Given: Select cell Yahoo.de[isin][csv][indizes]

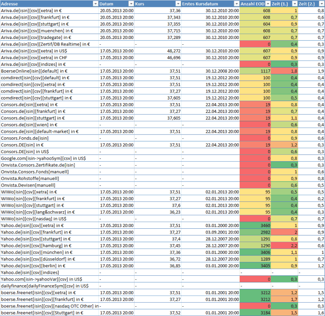Looking at the screenshot, I should pos(49,273).
